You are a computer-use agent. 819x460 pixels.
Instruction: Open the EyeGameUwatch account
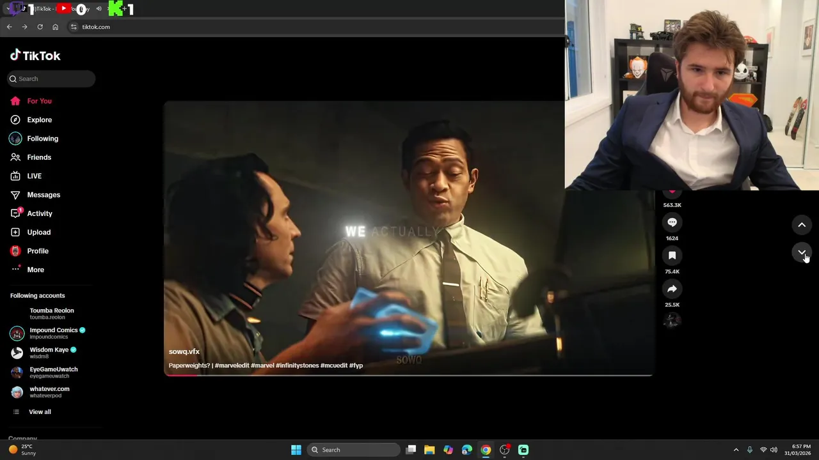click(44, 372)
